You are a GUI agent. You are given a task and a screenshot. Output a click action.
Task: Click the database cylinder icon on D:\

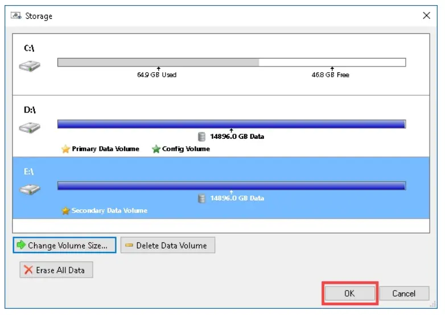[201, 136]
